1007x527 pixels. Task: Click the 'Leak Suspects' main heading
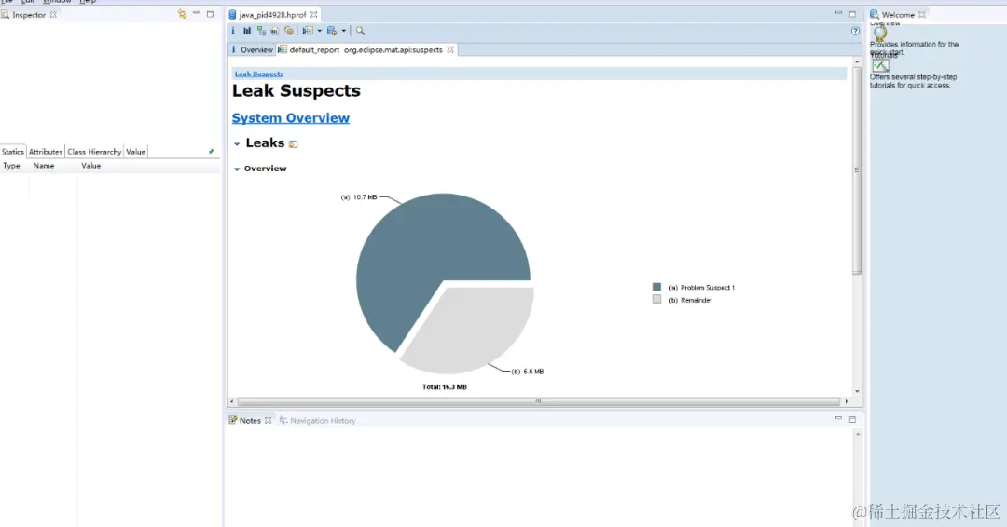[x=297, y=91]
